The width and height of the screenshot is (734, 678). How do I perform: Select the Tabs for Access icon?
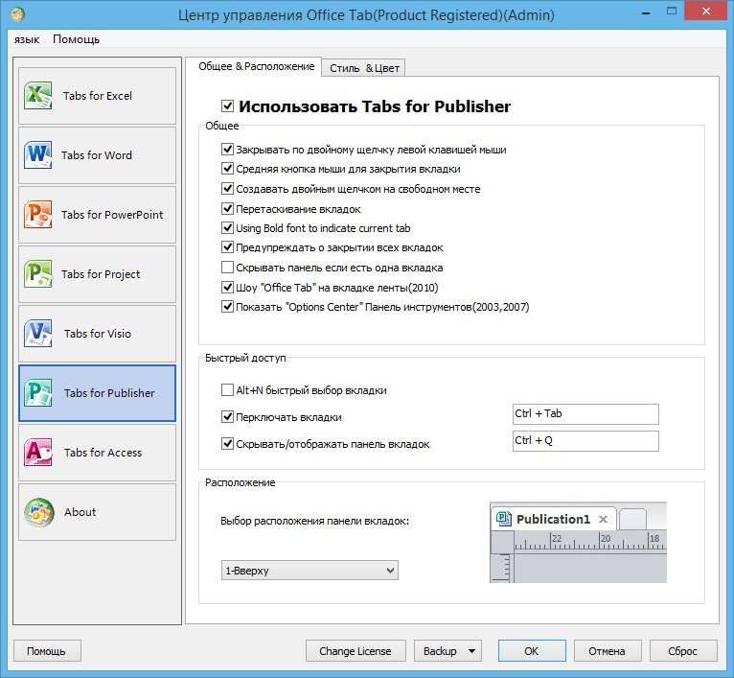point(39,453)
